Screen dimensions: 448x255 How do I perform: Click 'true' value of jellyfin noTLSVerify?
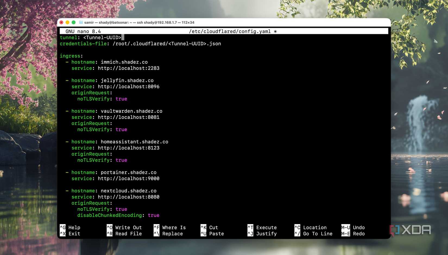click(x=121, y=99)
